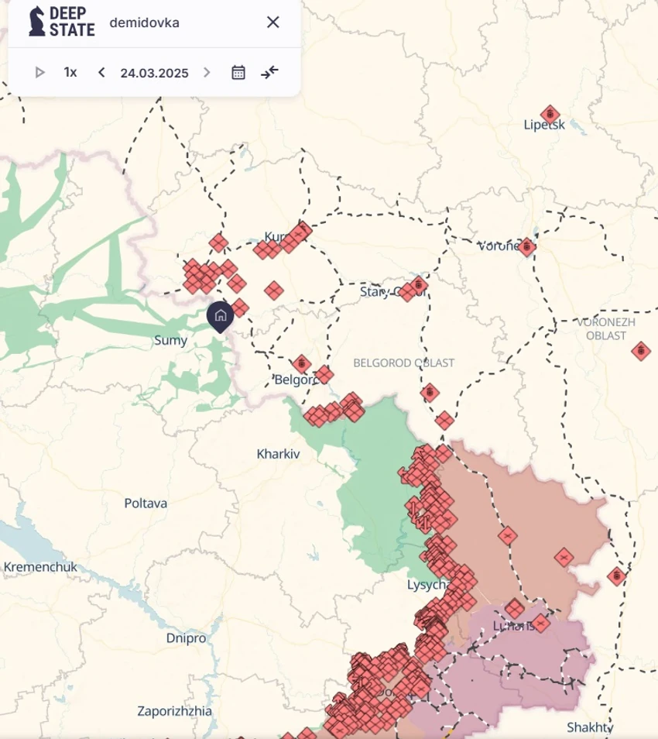The height and width of the screenshot is (739, 658).
Task: Go to previous date with left chevron
Action: pos(101,73)
